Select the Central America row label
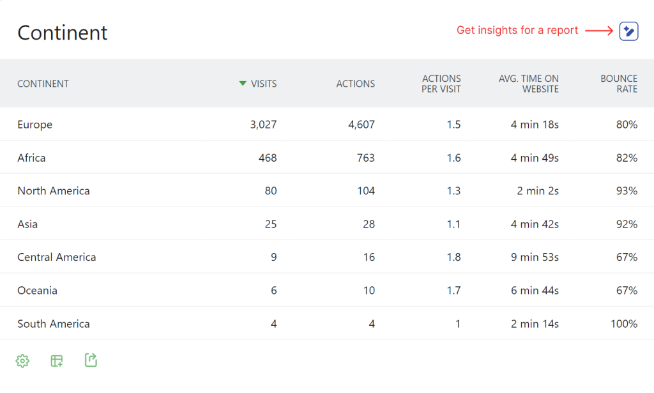The height and width of the screenshot is (393, 654). [57, 258]
